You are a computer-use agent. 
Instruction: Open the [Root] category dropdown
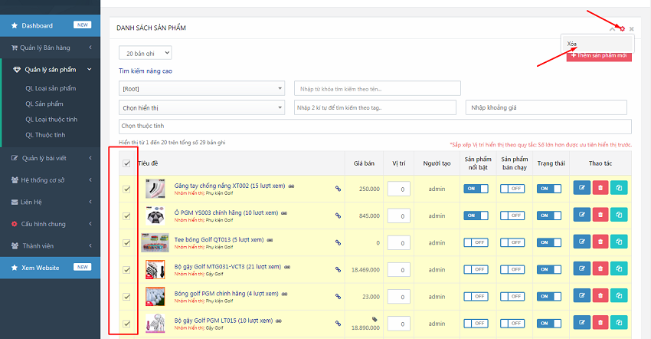pos(201,89)
